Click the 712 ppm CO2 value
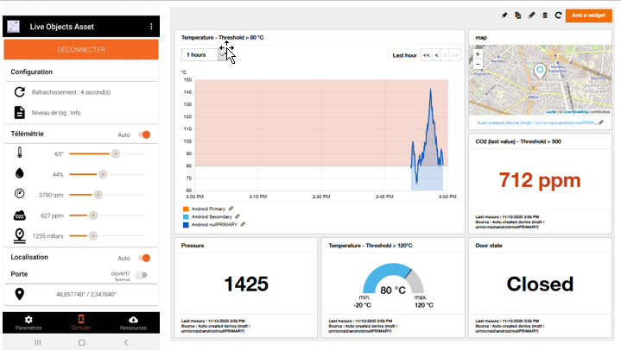 540,180
